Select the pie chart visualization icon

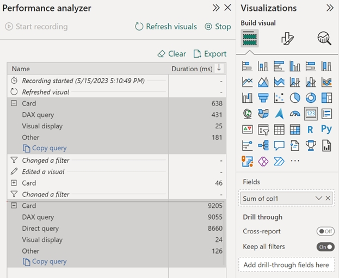coord(295,98)
